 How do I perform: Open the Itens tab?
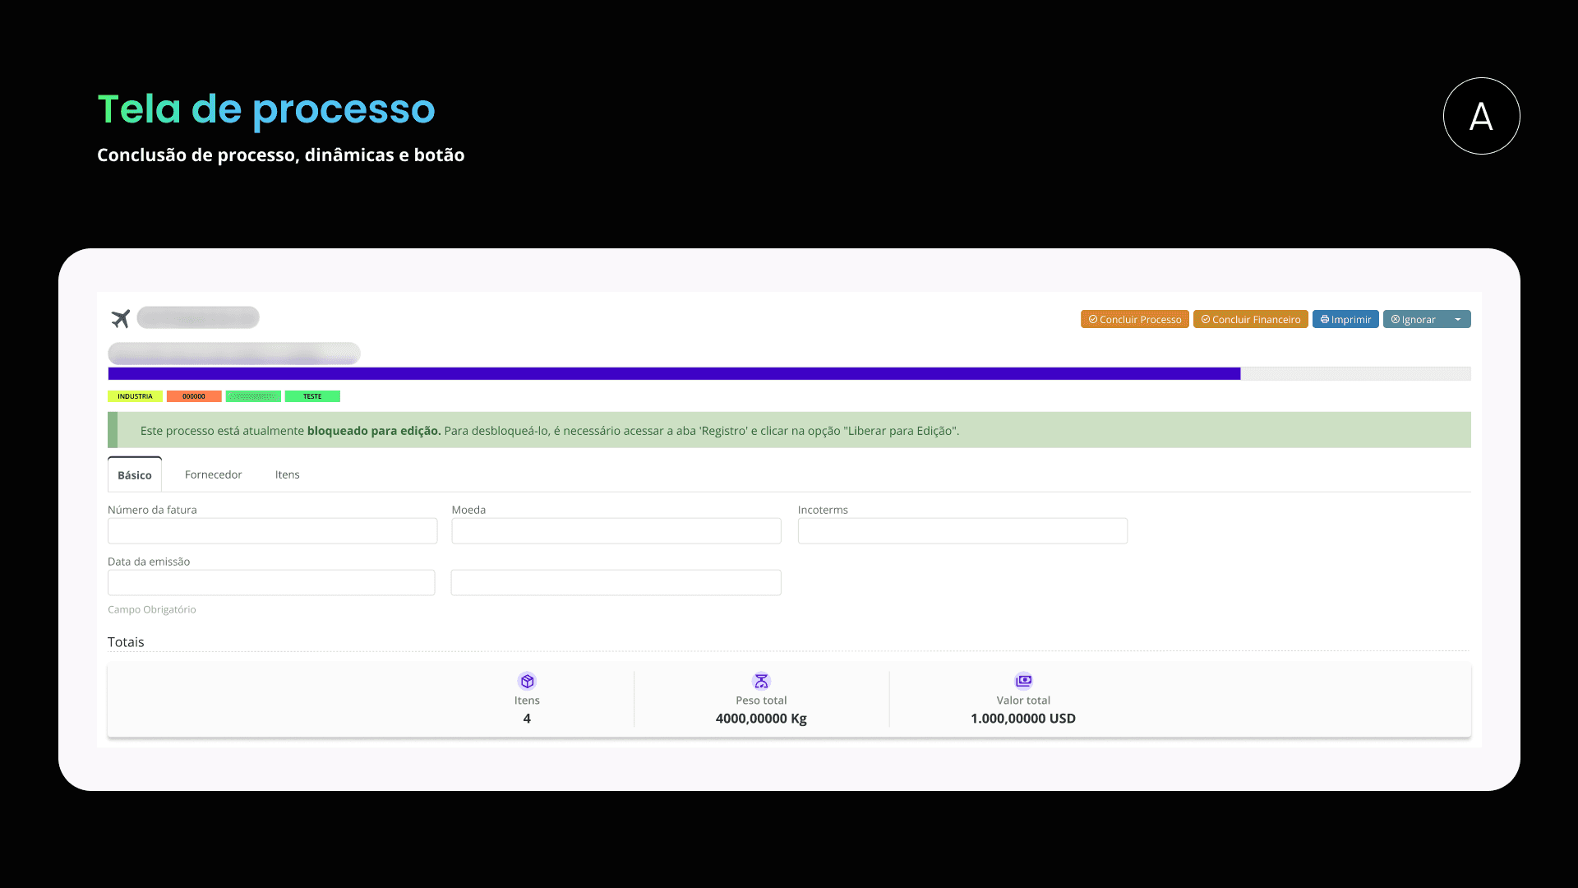click(x=287, y=474)
